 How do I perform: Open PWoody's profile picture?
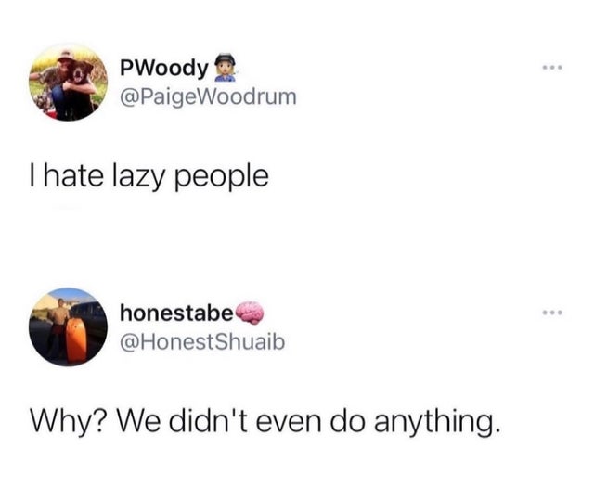tap(68, 83)
